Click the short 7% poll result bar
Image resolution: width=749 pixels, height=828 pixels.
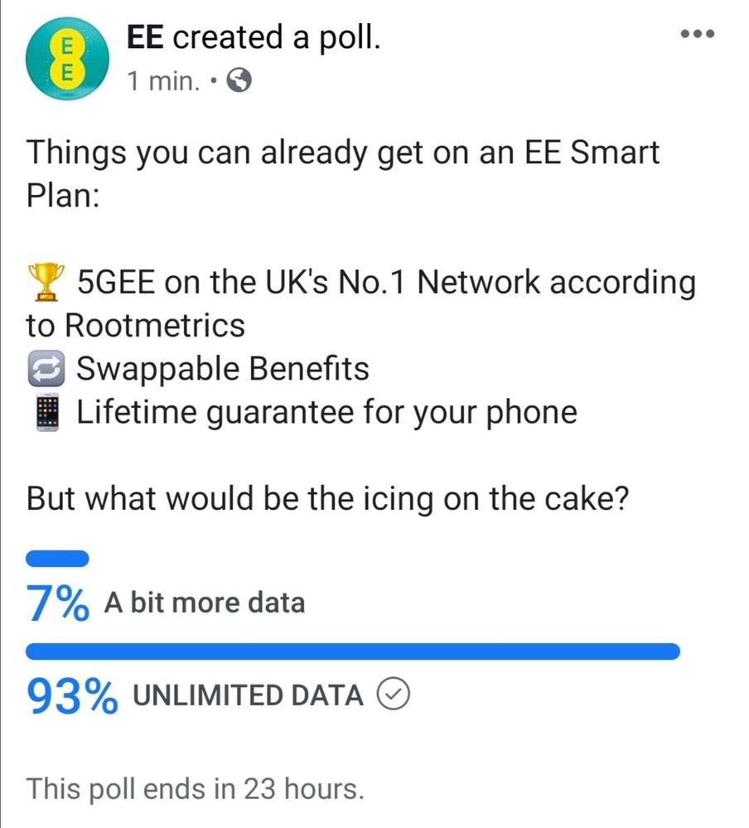57,558
